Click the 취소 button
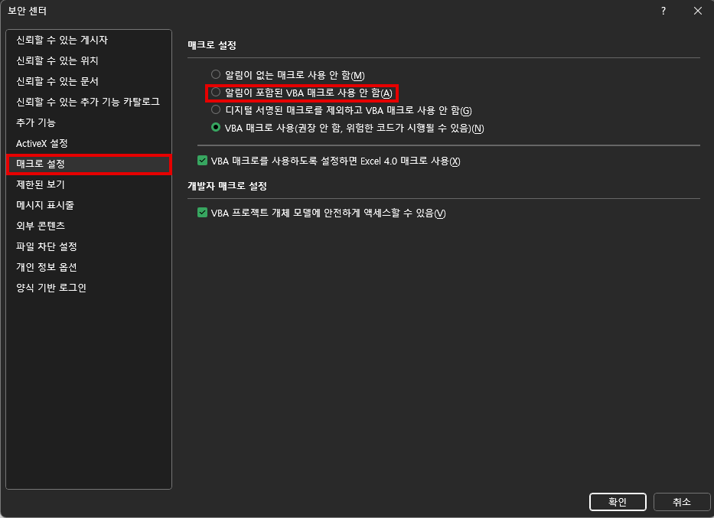 point(682,502)
